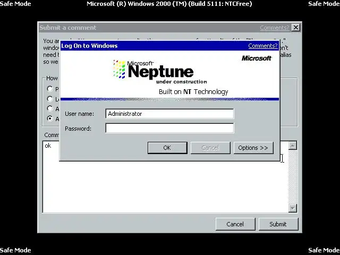Focus the User name field
Screen dimensions: 340x255
tap(169, 114)
